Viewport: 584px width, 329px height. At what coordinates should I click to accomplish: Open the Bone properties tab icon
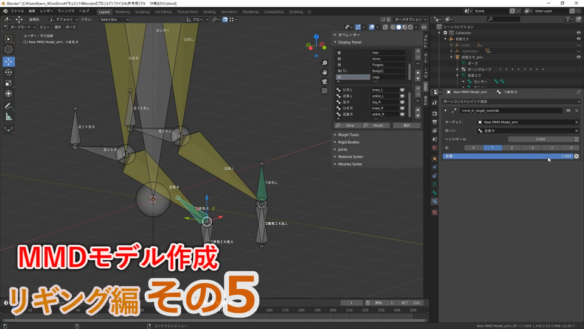tap(434, 193)
